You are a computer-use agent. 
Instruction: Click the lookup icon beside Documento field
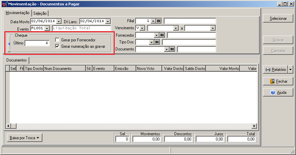[172, 49]
